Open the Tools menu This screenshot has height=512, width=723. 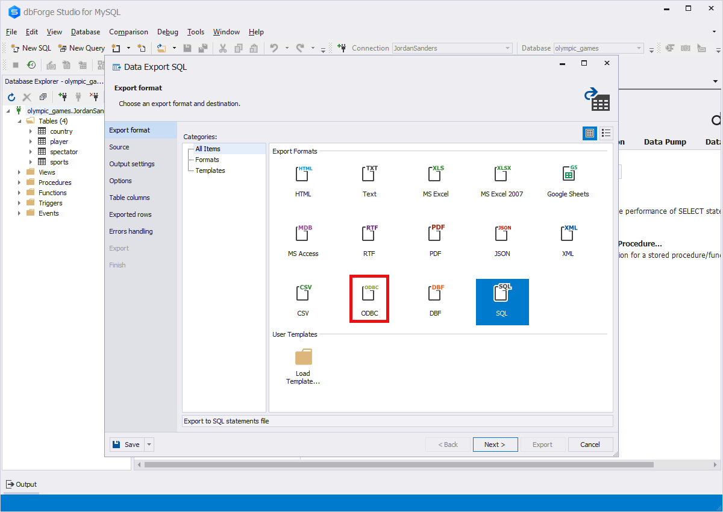pyautogui.click(x=196, y=32)
